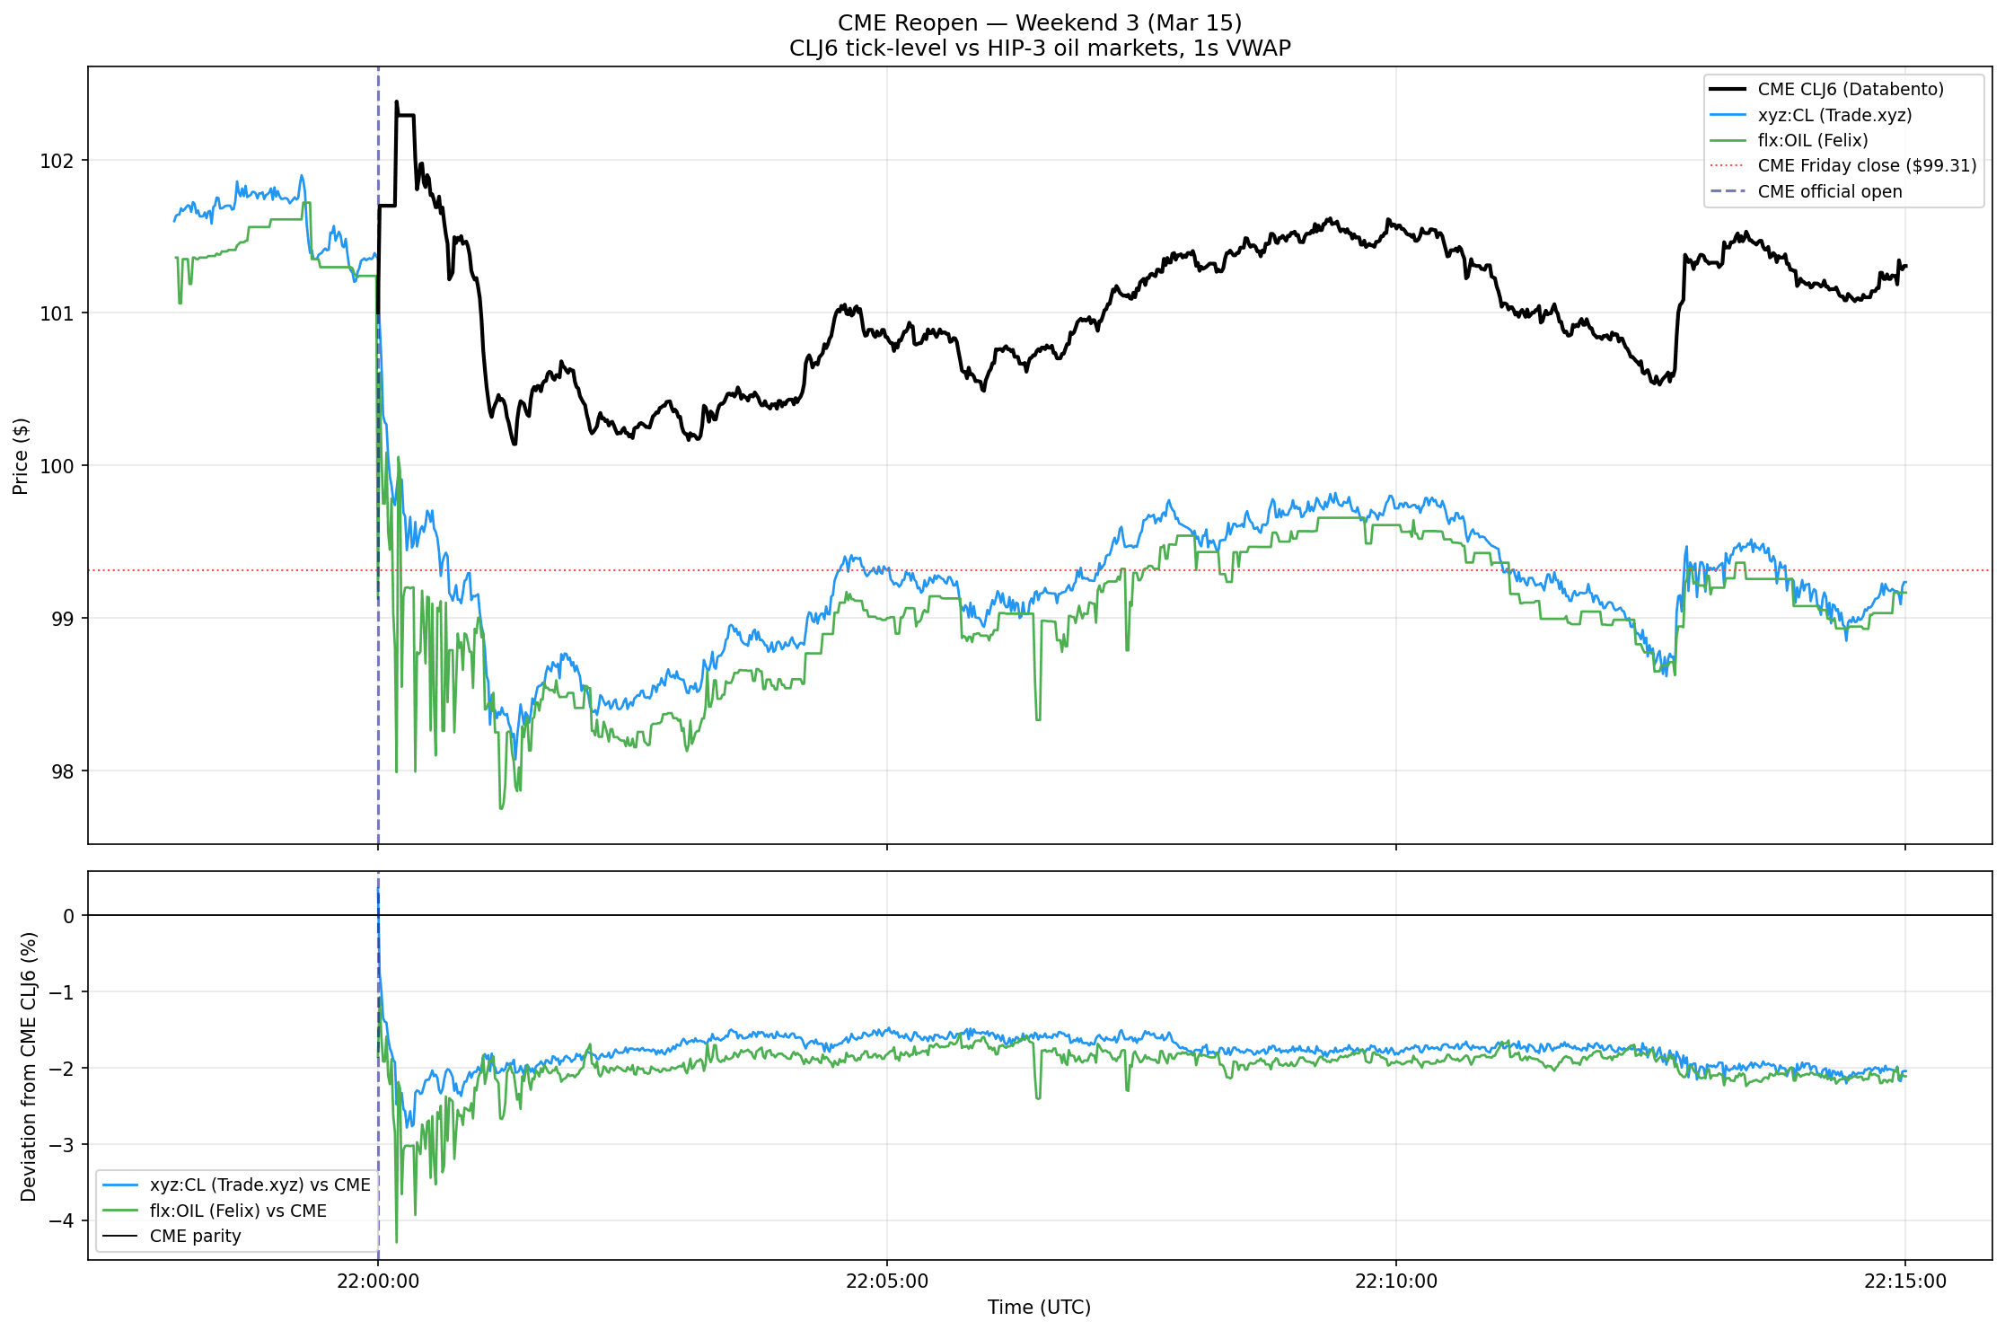
Task: Click the 102 price tick label
Action: tap(58, 161)
